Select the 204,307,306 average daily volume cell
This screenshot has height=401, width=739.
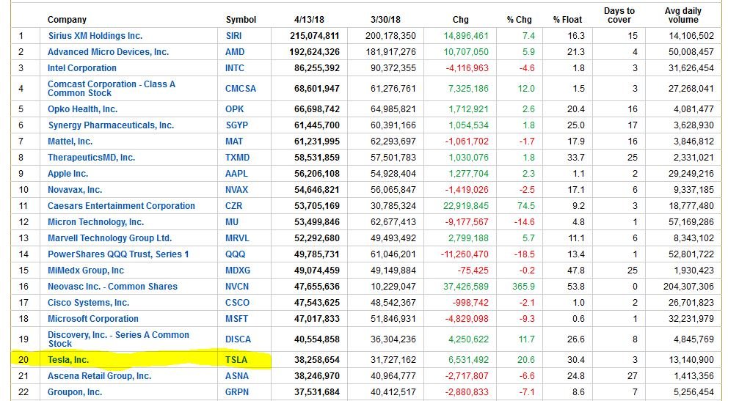[x=688, y=286]
